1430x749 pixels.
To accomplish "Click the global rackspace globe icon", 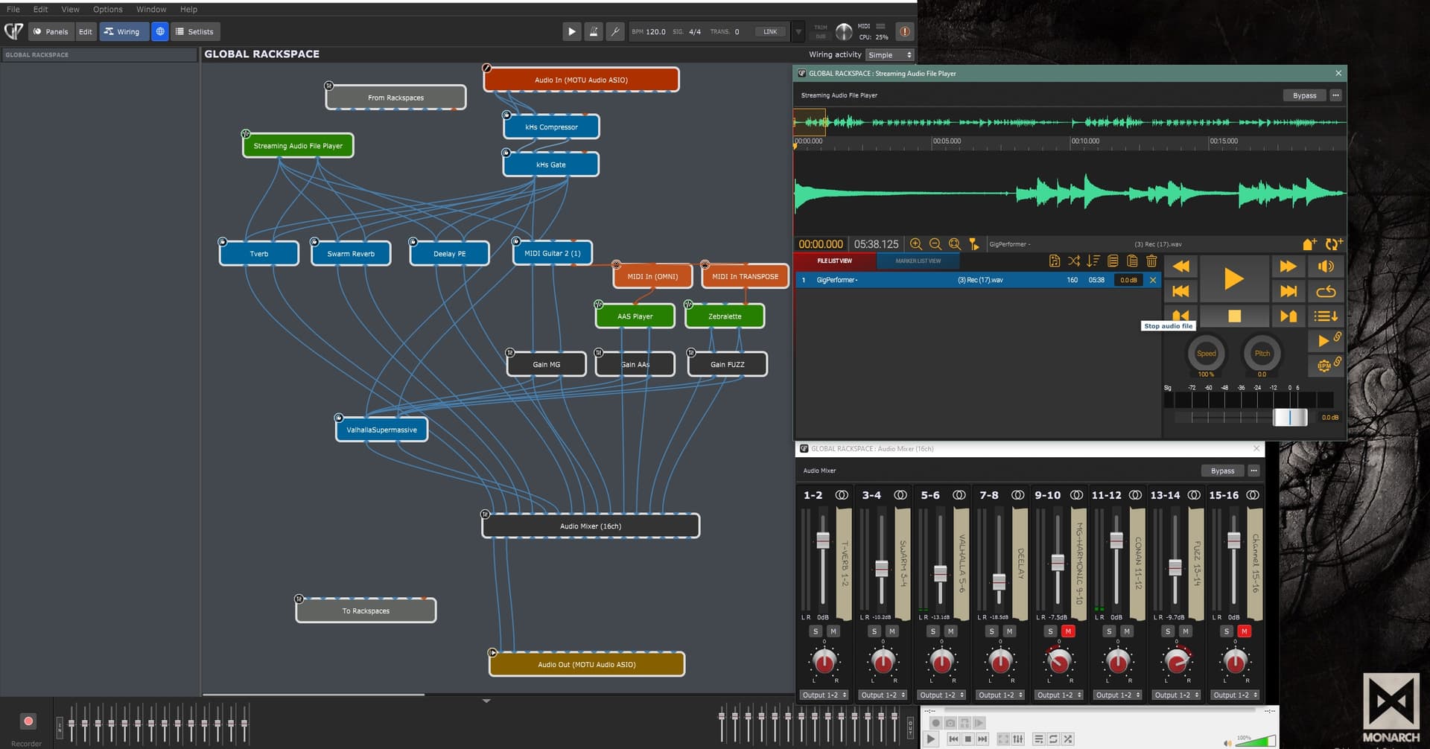I will (x=160, y=31).
